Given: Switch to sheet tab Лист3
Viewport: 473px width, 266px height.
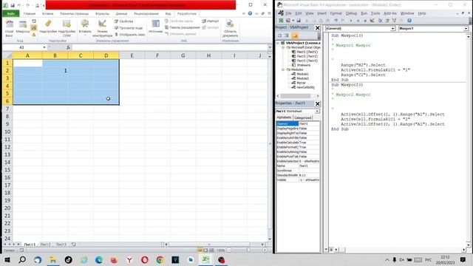Looking at the screenshot, I should 61,245.
